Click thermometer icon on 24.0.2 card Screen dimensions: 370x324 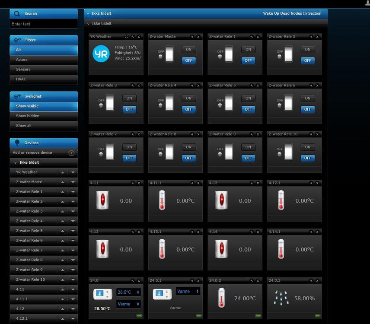(x=221, y=298)
